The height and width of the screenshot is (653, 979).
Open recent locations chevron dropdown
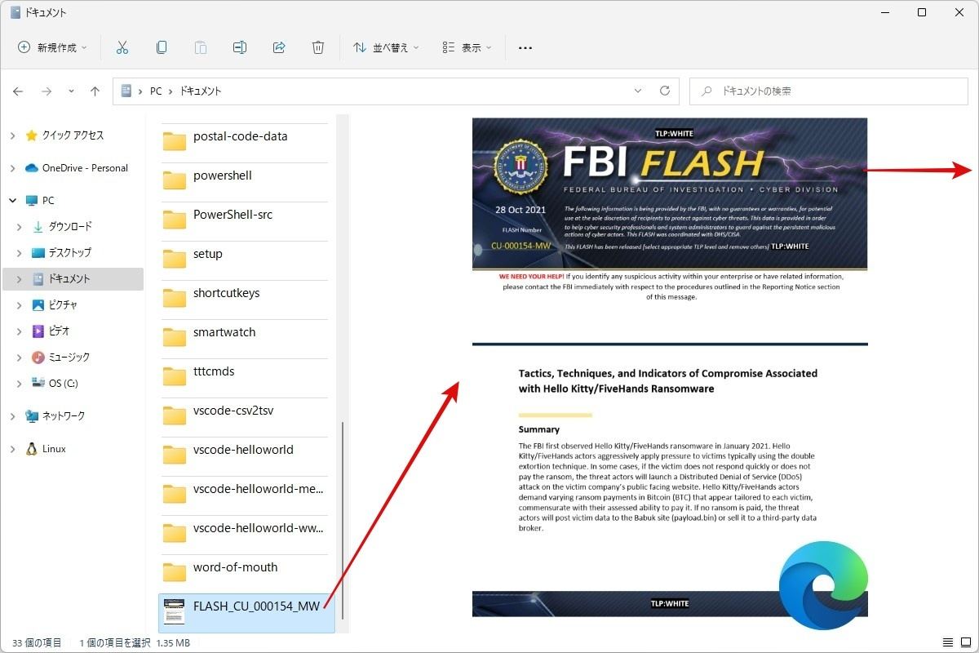tap(71, 91)
